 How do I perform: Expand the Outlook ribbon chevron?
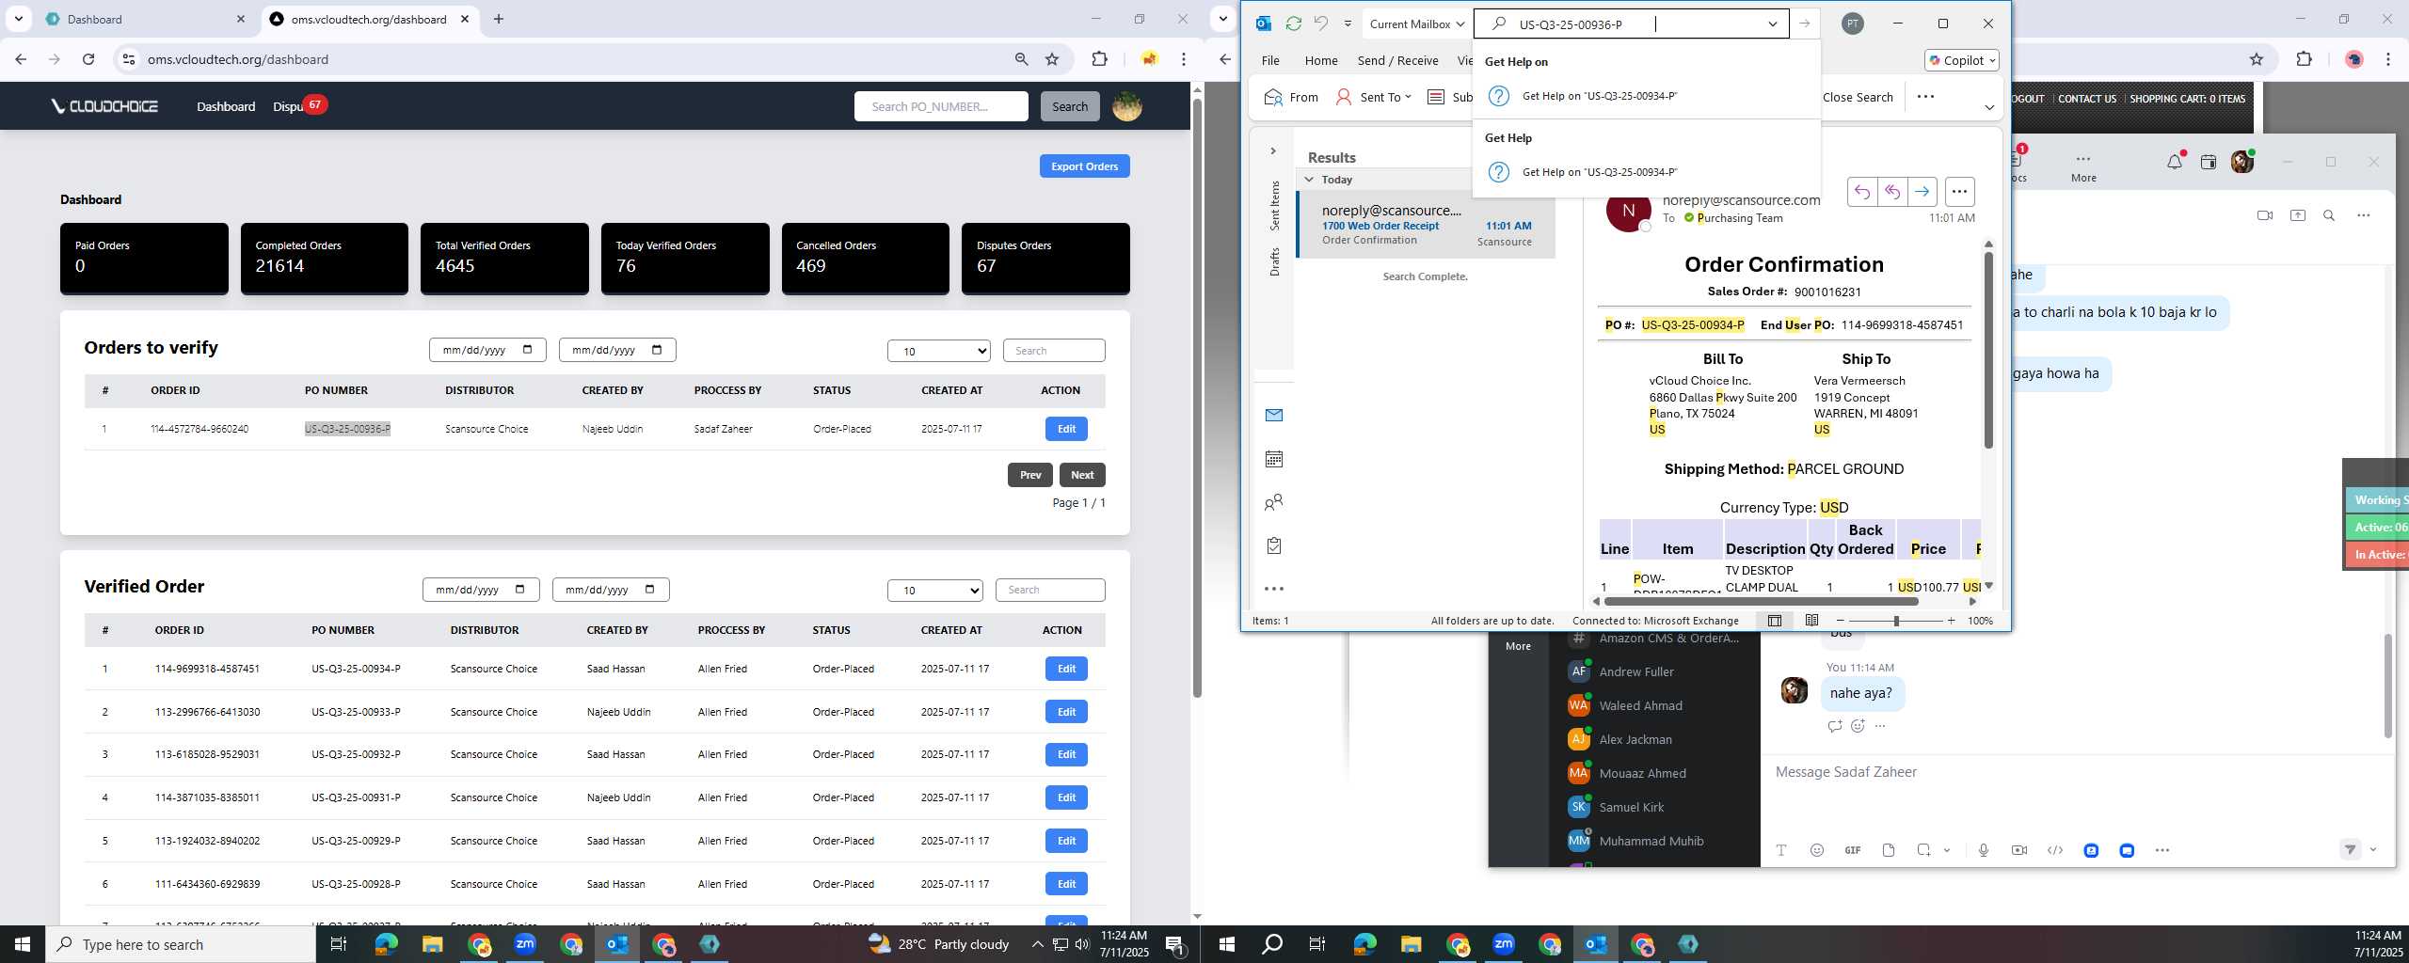coord(1989,107)
